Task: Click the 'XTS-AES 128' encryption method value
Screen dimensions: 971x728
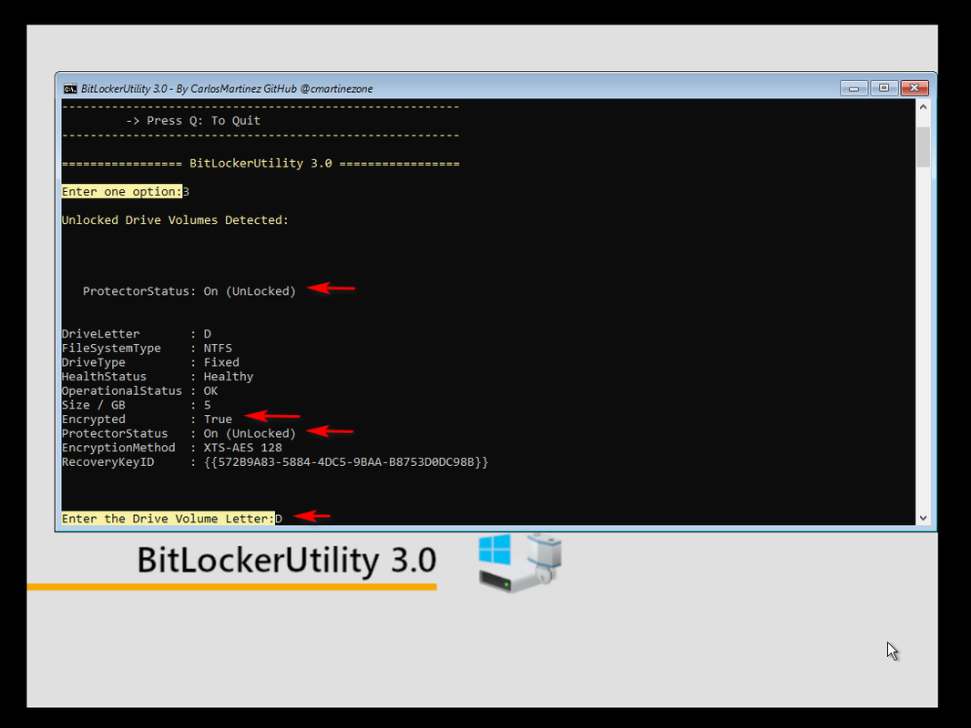Action: (x=242, y=448)
